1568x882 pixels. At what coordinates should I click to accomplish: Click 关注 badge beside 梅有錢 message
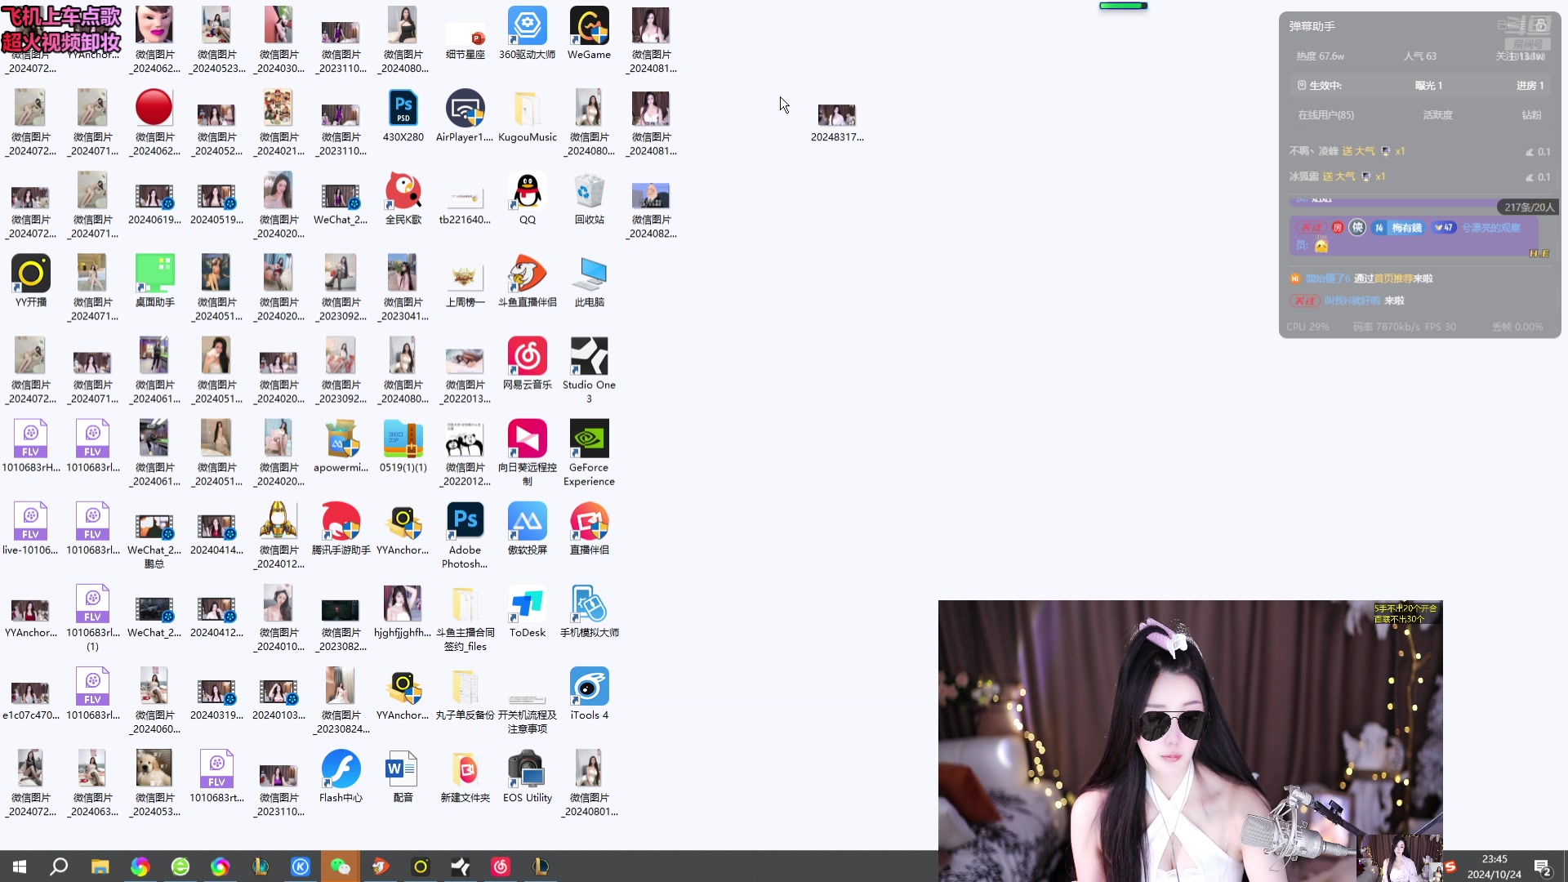point(1311,228)
